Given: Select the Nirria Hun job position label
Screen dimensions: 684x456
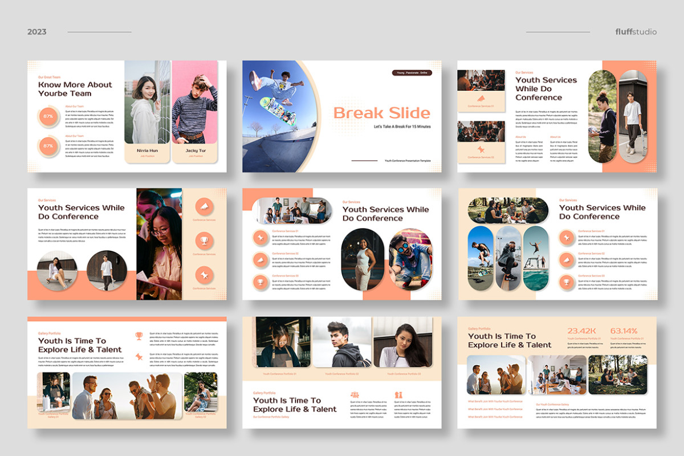Looking at the screenshot, I should (148, 157).
